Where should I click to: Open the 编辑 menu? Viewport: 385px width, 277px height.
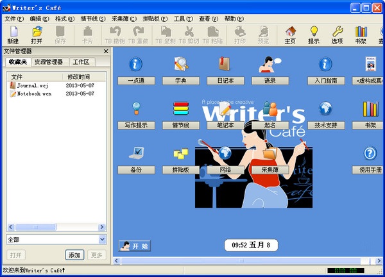click(39, 19)
